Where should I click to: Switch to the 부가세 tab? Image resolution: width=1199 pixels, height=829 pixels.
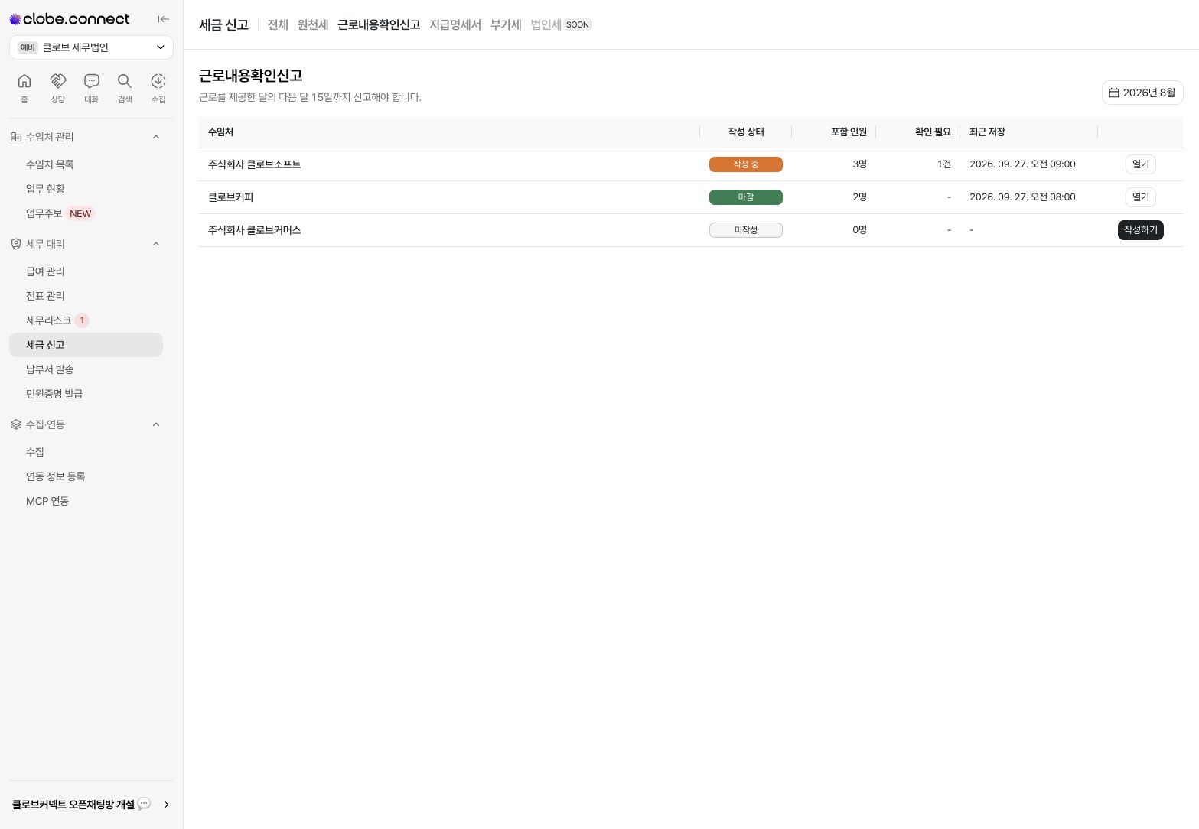[x=506, y=24]
